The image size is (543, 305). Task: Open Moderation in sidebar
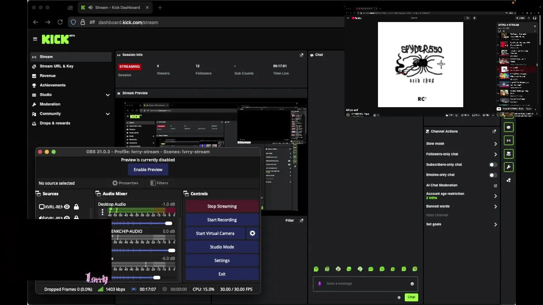coord(71,104)
